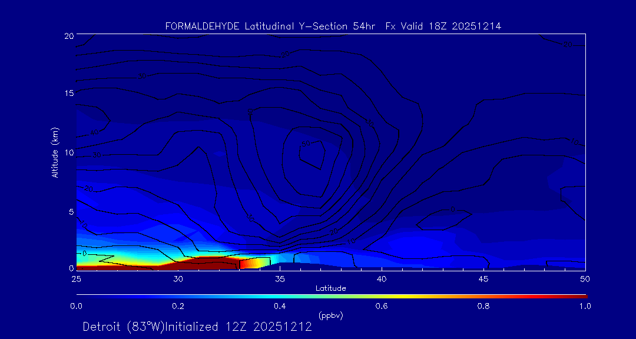Click the Detroit (83°W) initialization footer text
The image size is (636, 339).
click(x=197, y=327)
